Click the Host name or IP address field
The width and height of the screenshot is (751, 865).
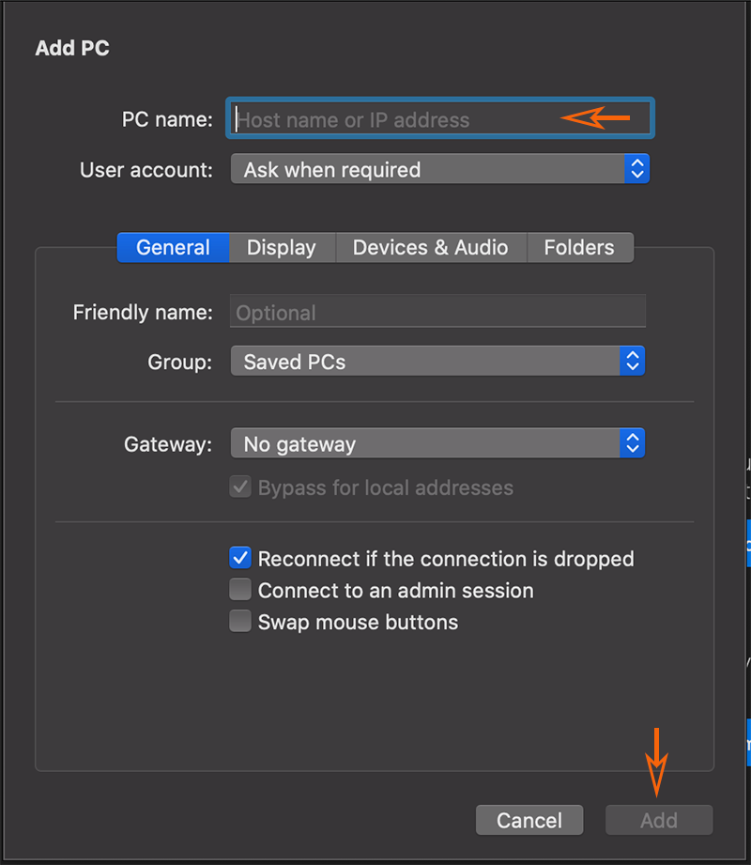(413, 118)
